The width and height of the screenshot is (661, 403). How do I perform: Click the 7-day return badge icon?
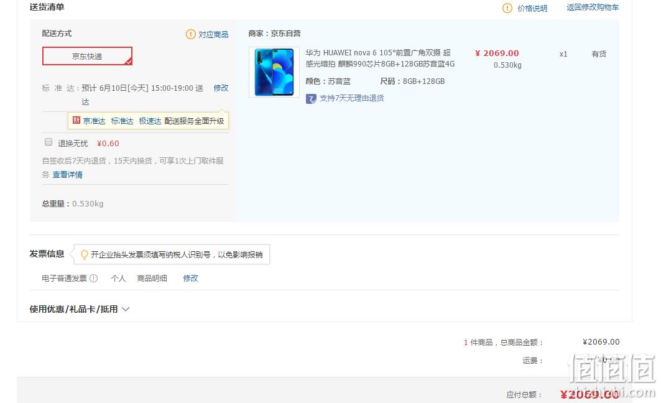pyautogui.click(x=311, y=99)
